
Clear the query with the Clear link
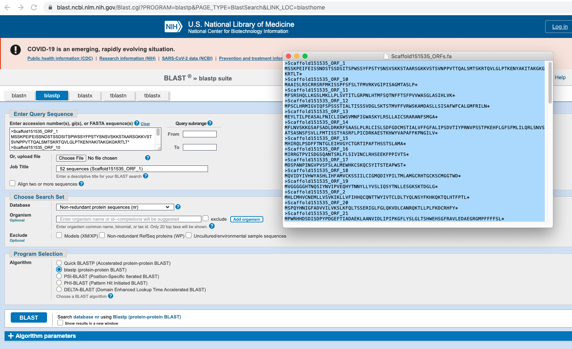click(x=145, y=124)
